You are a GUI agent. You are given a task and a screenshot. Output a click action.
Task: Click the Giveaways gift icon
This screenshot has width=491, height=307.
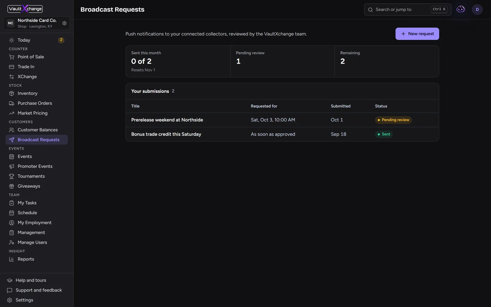pyautogui.click(x=12, y=186)
